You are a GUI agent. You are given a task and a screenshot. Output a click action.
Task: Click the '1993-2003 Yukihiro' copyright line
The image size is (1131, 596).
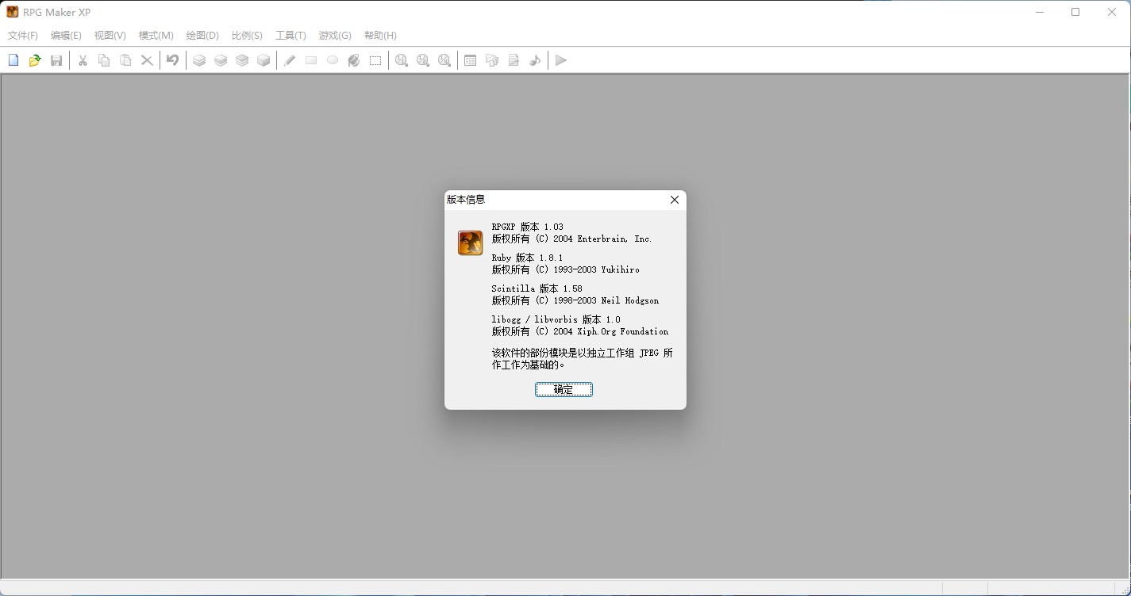coord(565,269)
